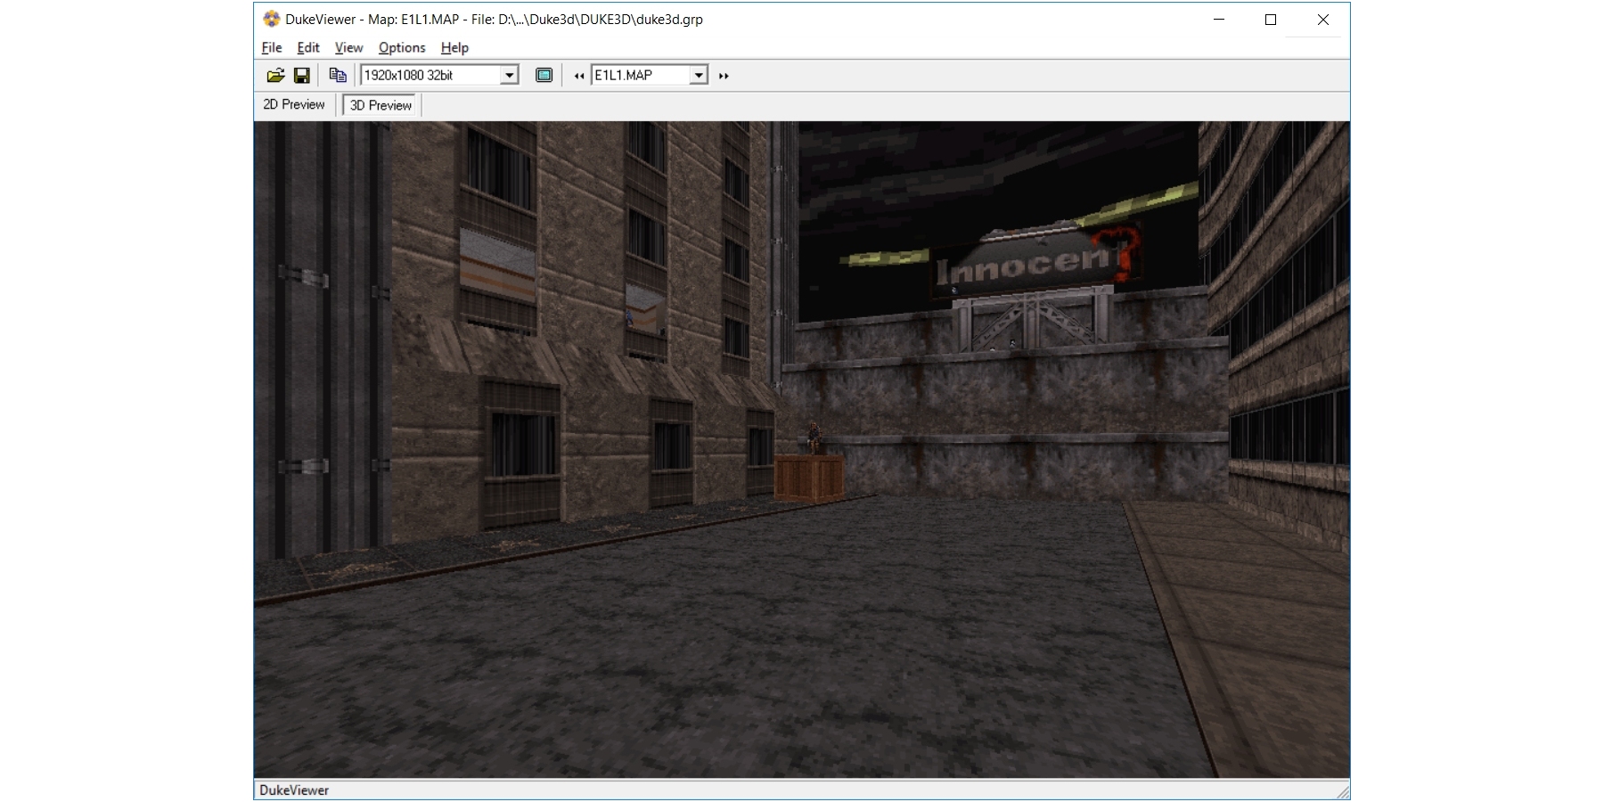The height and width of the screenshot is (802, 1604).
Task: Expand the resolution dropdown showing 1920x1080 32bit
Action: (x=508, y=75)
